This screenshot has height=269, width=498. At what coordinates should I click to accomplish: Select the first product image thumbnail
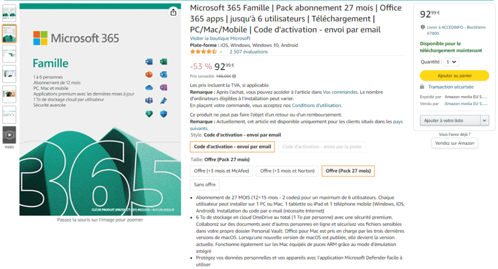pyautogui.click(x=9, y=13)
